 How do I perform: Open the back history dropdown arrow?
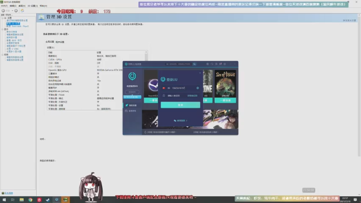point(12,11)
